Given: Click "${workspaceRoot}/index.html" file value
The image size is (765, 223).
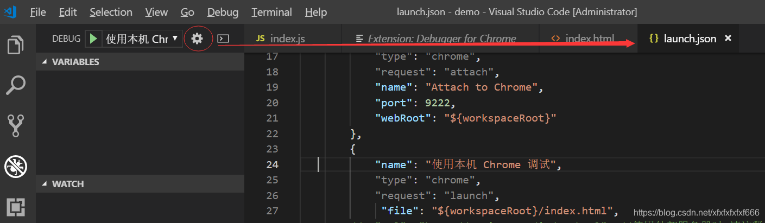Looking at the screenshot, I should 522,211.
